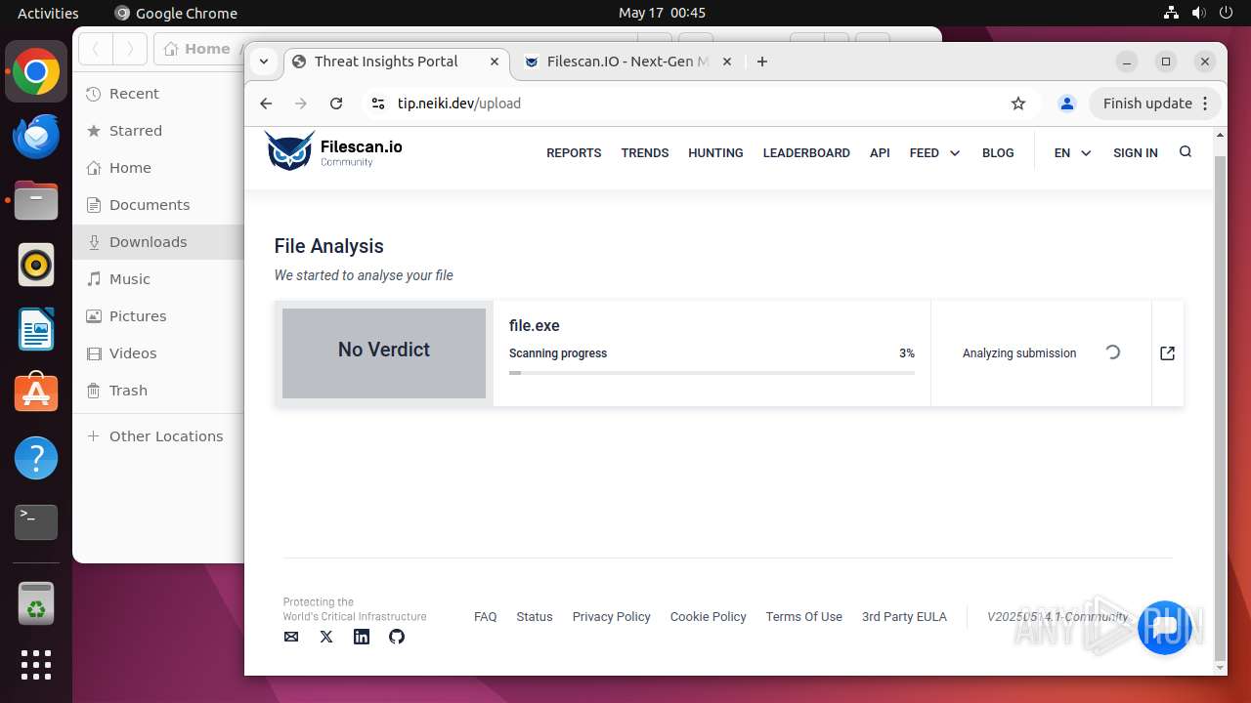Open the FAQ footer link
1251x703 pixels.
pos(485,617)
